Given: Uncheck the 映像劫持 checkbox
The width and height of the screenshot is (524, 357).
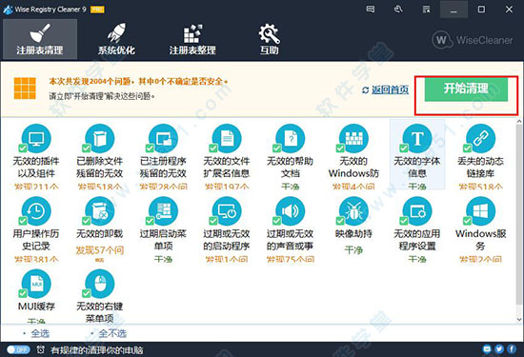Looking at the screenshot, I should (x=340, y=221).
